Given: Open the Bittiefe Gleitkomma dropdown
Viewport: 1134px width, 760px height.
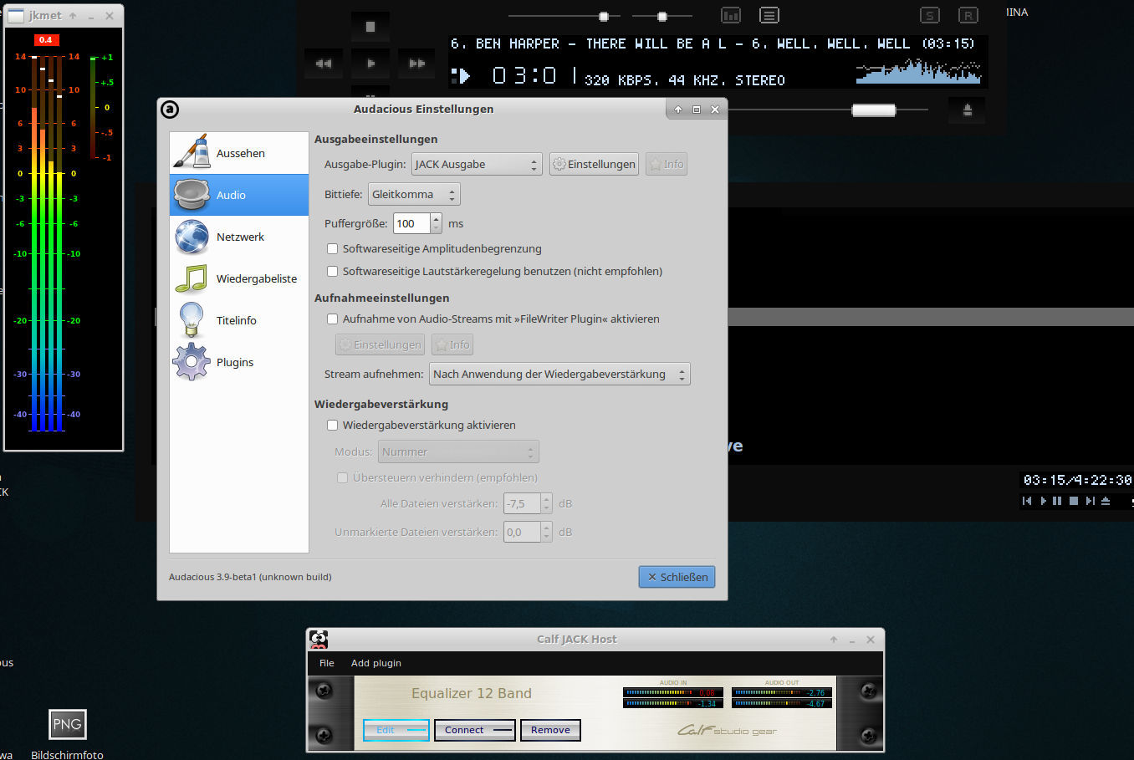Looking at the screenshot, I should 414,195.
